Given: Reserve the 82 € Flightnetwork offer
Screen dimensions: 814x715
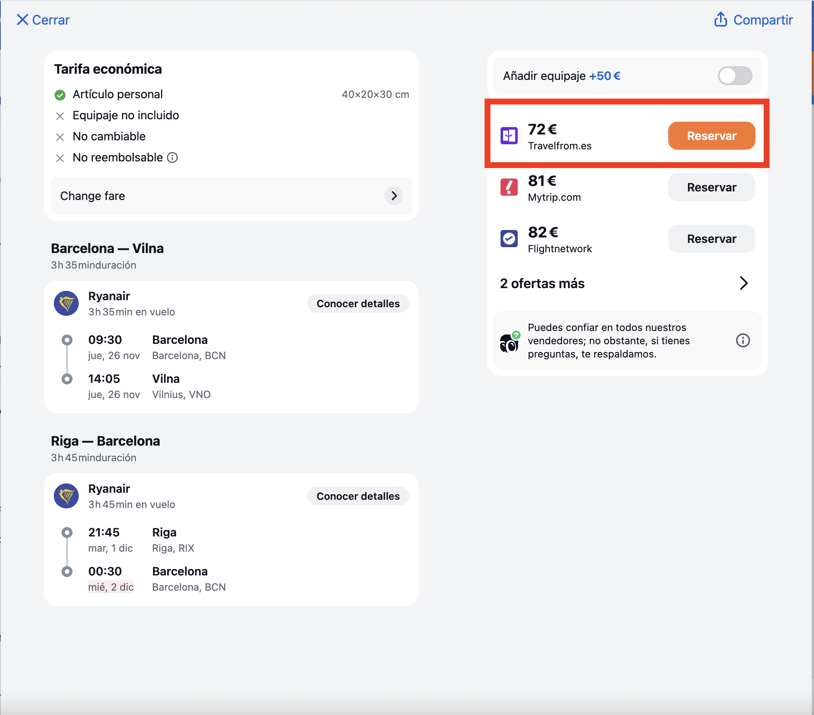Looking at the screenshot, I should pos(711,239).
